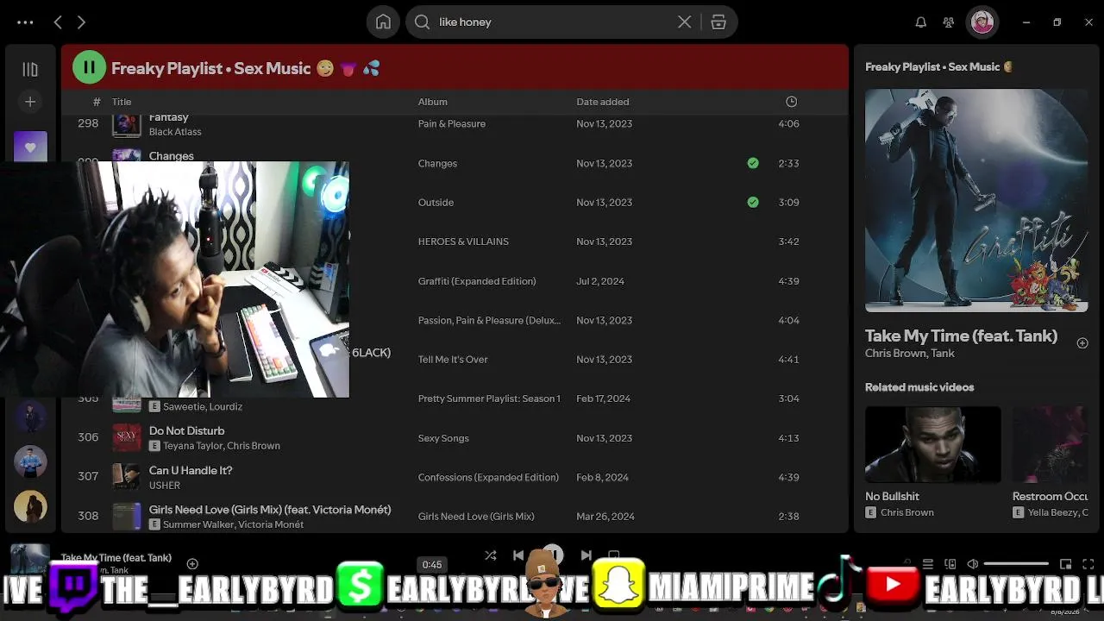This screenshot has width=1104, height=621.
Task: Open the HEROES & VILLAINS album link
Action: coord(463,241)
